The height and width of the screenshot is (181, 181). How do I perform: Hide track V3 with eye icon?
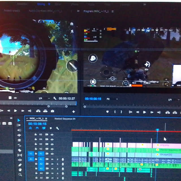pos(52,144)
